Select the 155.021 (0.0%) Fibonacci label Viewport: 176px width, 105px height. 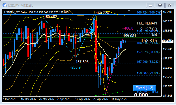click(147, 92)
